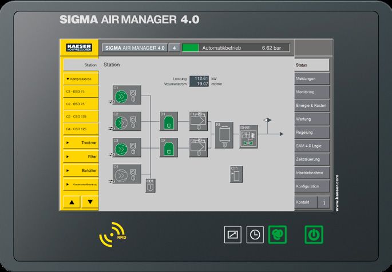Select C1 - BSD 75 in sidebar
The image size is (392, 272).
[x=81, y=91]
